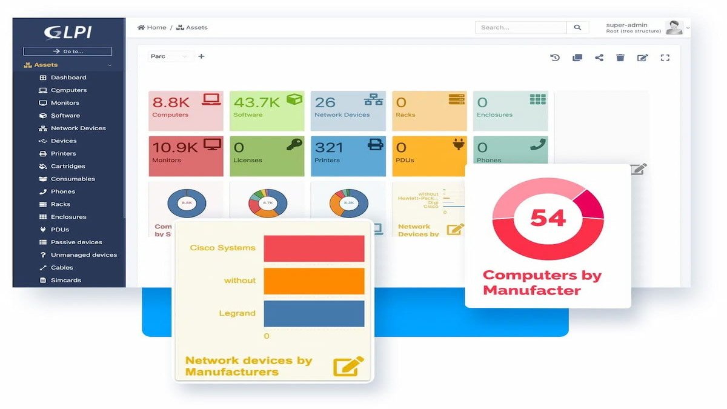Click the laptop icon on Computers card
This screenshot has height=409, width=727.
tap(211, 99)
